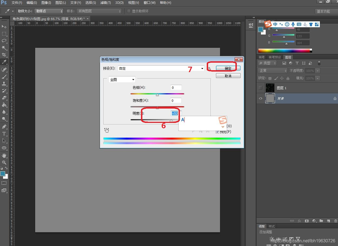Click the 取消 button

tap(228, 76)
